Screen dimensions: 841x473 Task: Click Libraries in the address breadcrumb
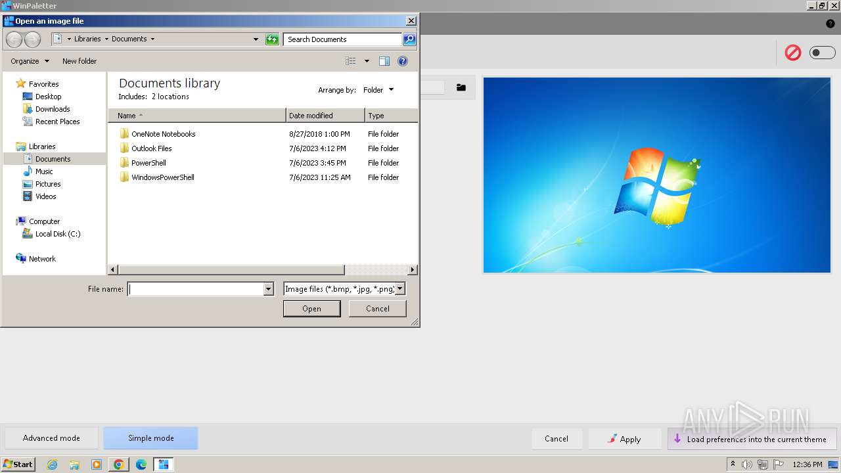click(87, 39)
